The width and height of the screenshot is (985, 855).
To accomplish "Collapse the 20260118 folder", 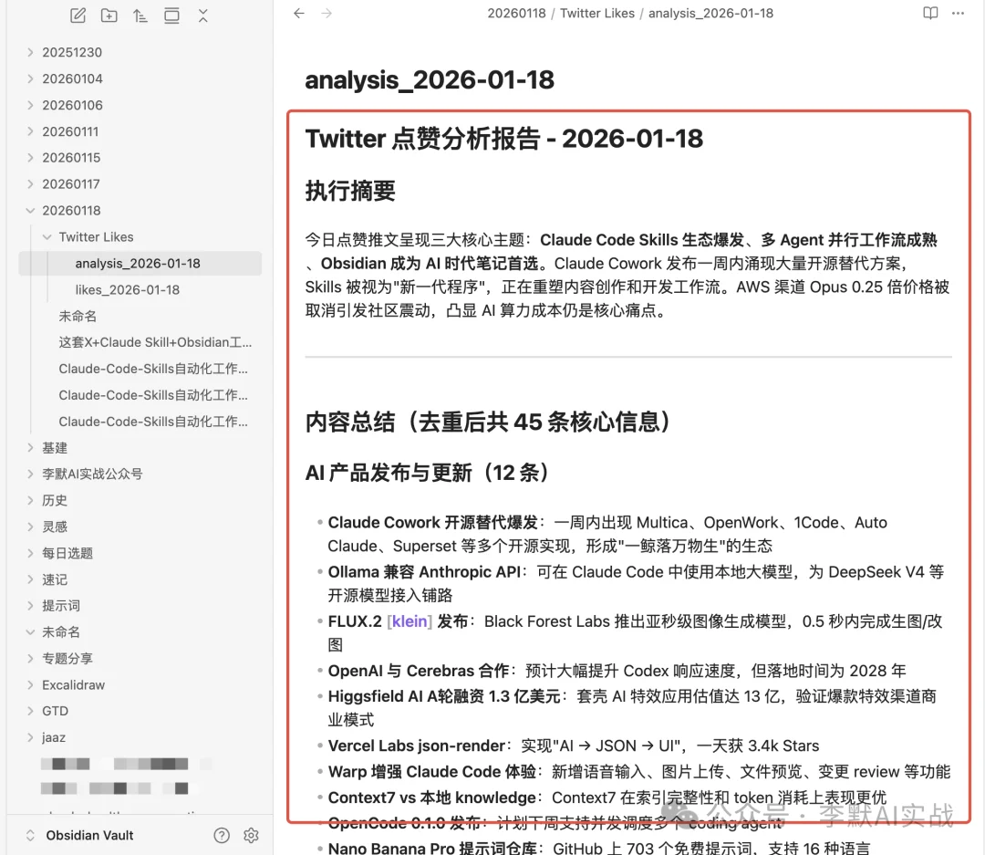I will 71,210.
